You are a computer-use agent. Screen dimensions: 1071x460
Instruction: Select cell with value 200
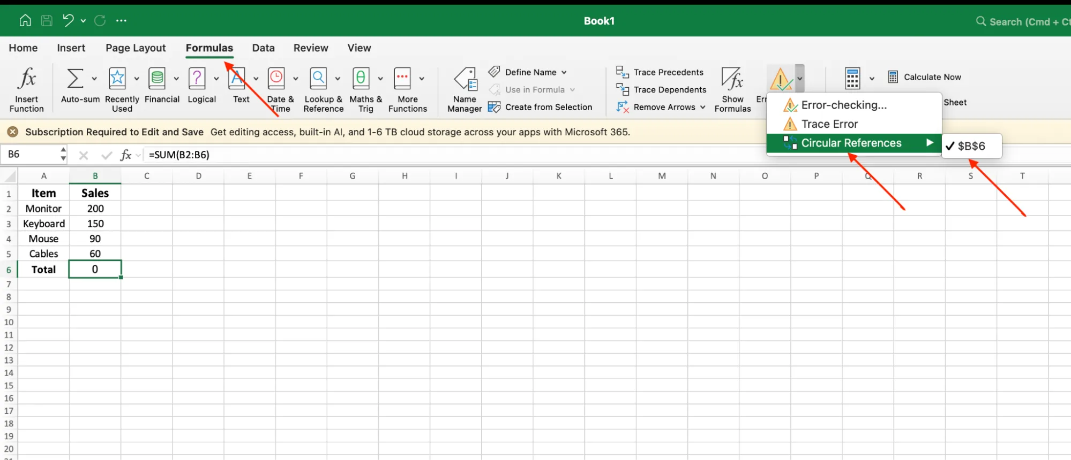click(x=95, y=209)
